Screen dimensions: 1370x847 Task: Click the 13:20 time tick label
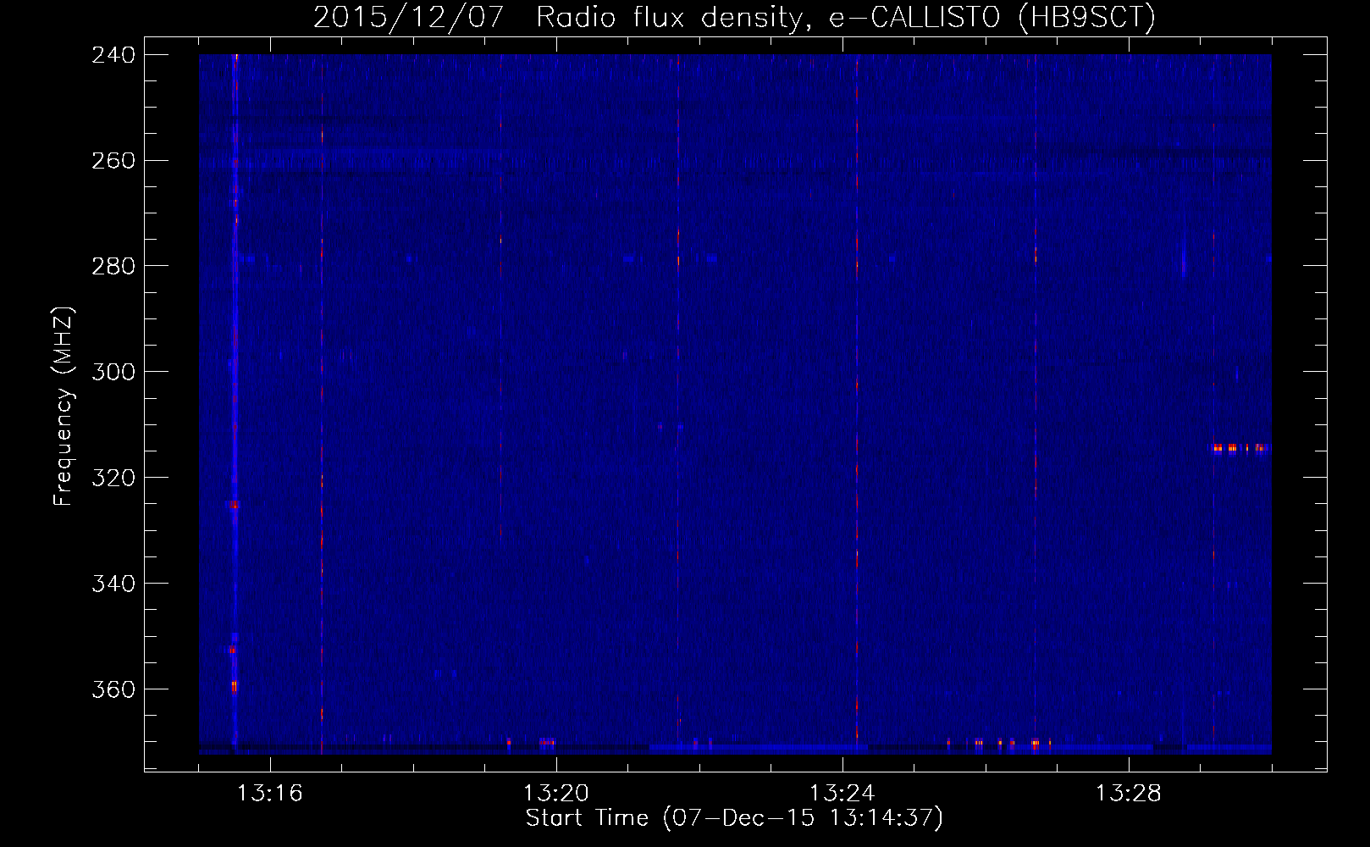556,794
